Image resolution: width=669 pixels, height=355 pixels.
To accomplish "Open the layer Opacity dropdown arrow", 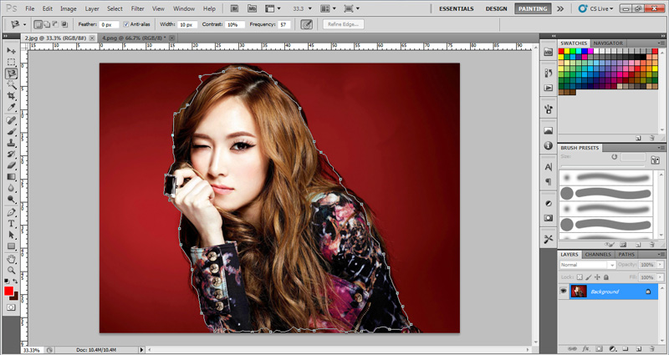I will [658, 265].
